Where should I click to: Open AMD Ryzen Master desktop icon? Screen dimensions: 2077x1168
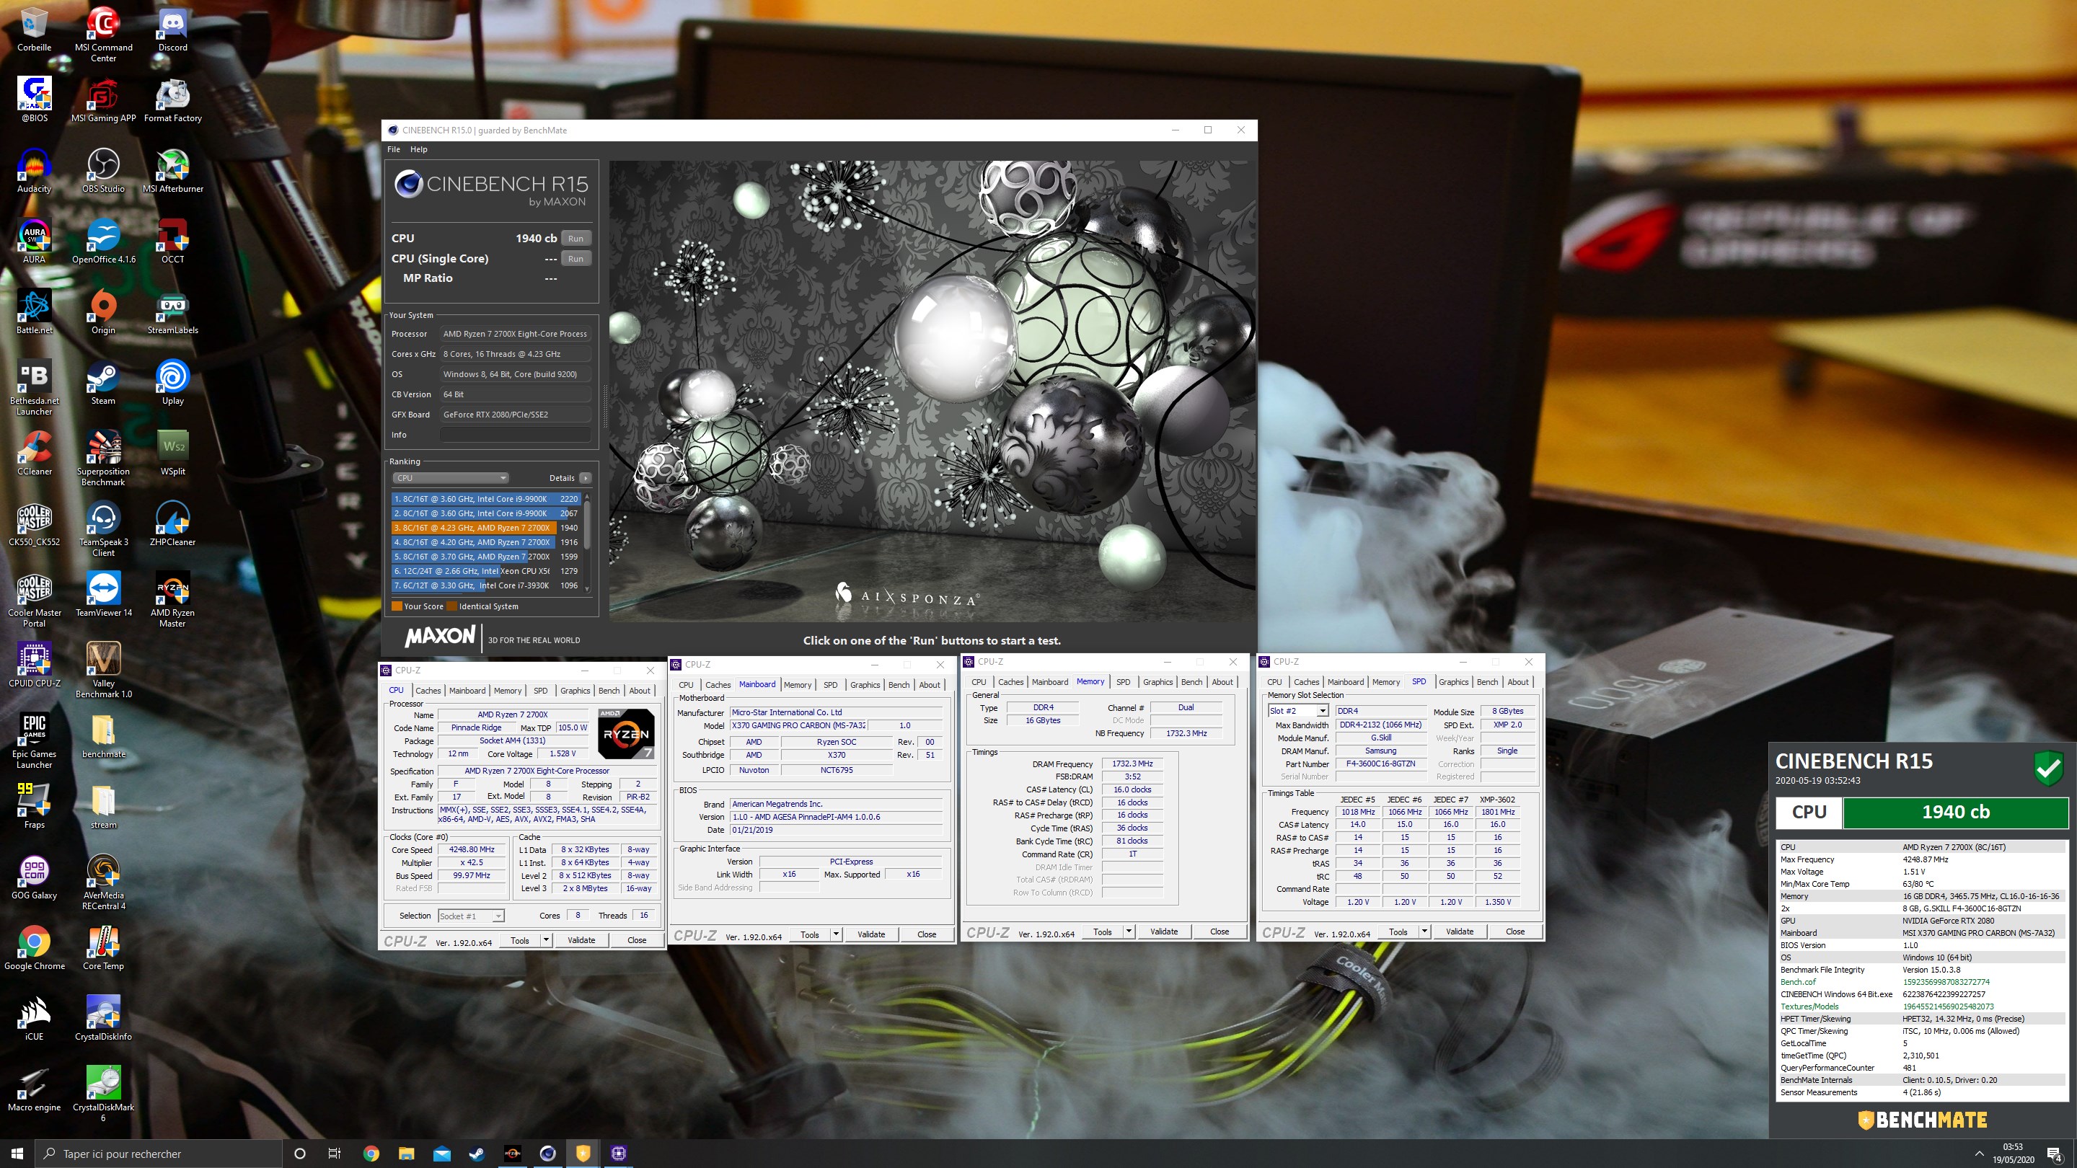[172, 600]
